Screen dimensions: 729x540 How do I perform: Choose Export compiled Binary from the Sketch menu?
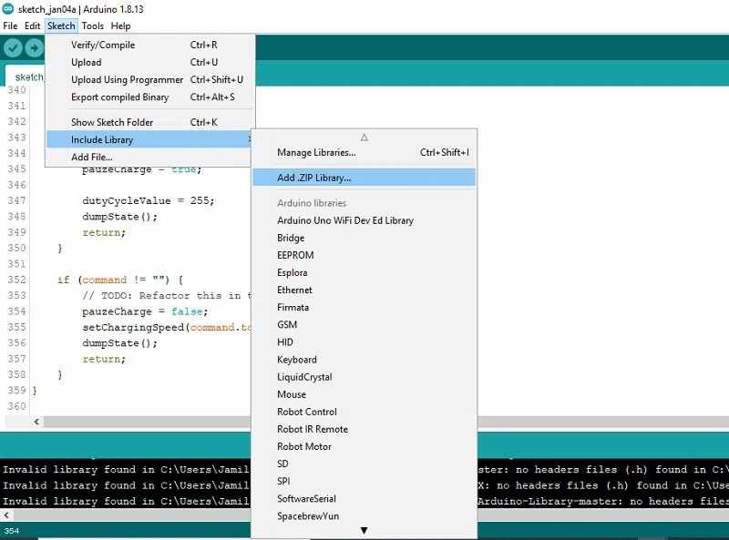coord(118,97)
